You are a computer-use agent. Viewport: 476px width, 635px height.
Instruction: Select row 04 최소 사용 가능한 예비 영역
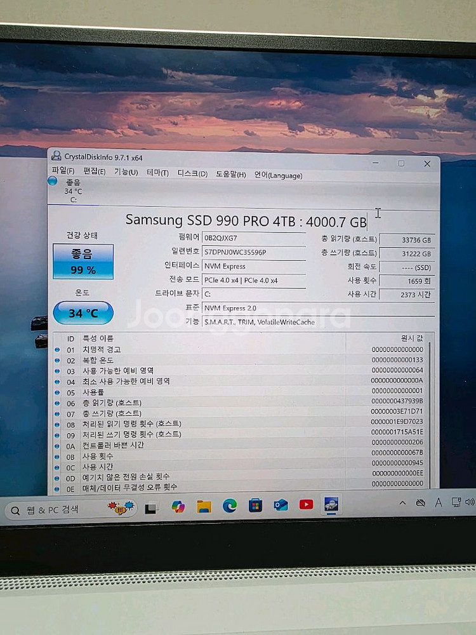pyautogui.click(x=240, y=381)
